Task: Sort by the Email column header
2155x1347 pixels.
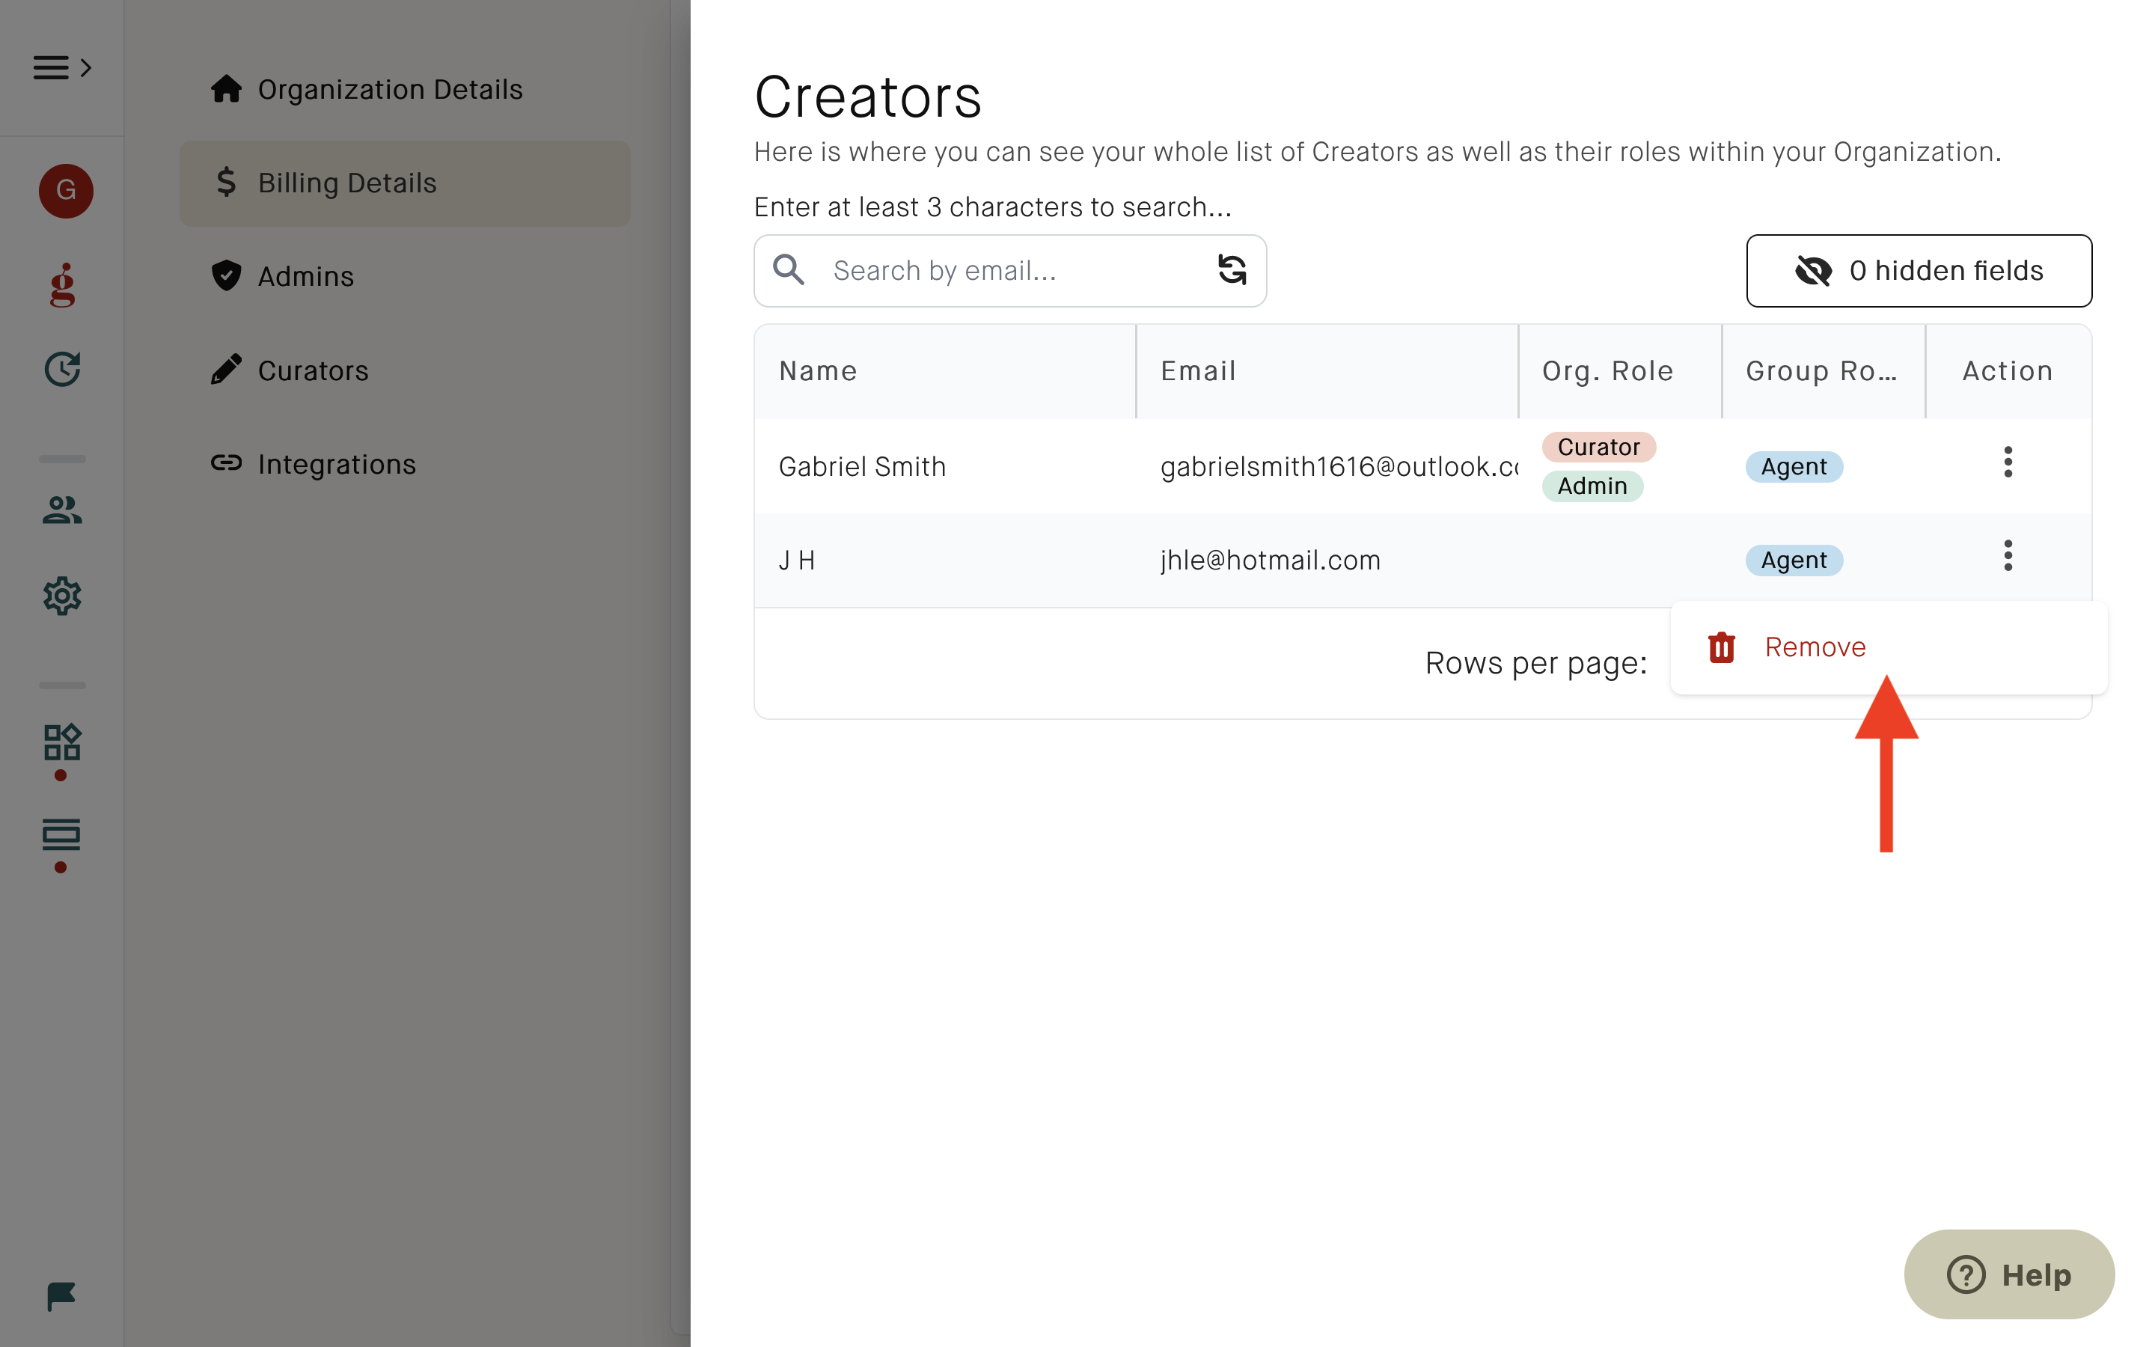Action: point(1327,370)
